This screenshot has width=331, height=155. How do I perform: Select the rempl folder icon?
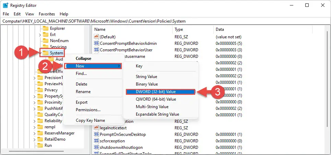tap(40, 127)
